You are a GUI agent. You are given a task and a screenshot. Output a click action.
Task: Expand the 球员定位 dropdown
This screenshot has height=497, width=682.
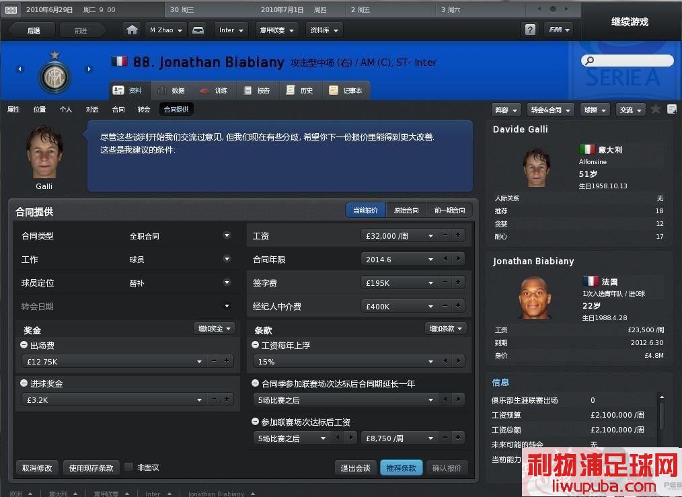coord(227,282)
